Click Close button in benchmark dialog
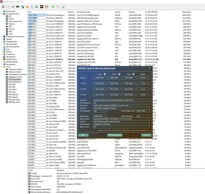 click(146, 135)
